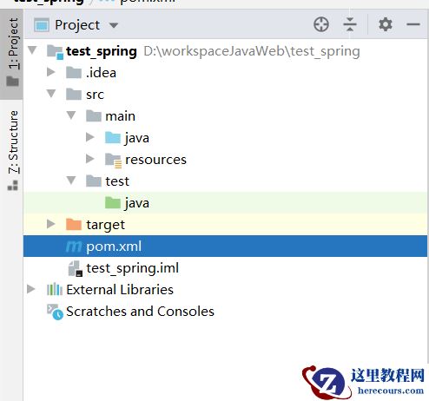Click the orange target folder icon

coord(74,224)
